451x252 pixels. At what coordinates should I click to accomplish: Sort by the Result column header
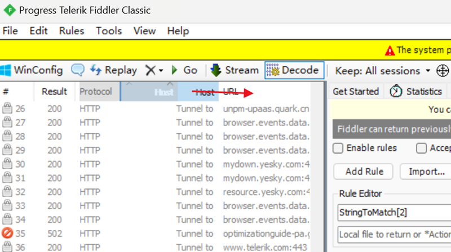click(x=54, y=92)
